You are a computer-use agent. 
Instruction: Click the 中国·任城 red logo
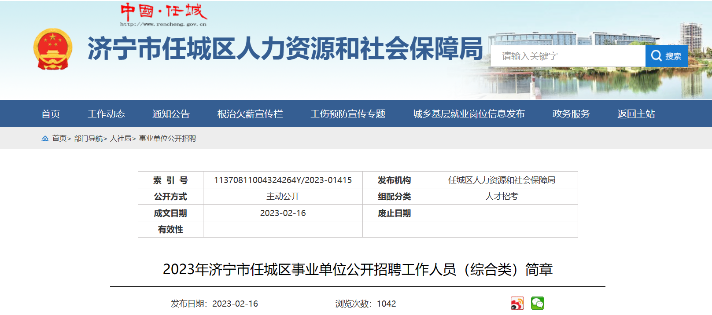(x=163, y=15)
